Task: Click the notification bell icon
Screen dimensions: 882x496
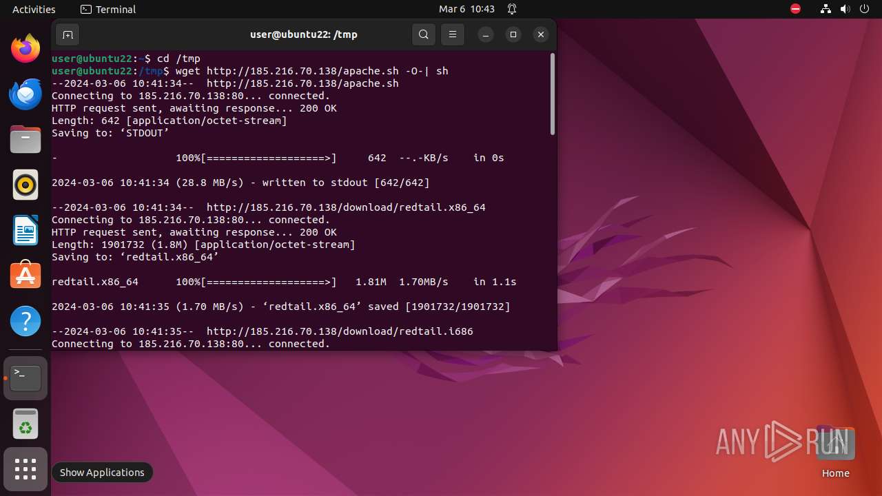Action: (512, 9)
